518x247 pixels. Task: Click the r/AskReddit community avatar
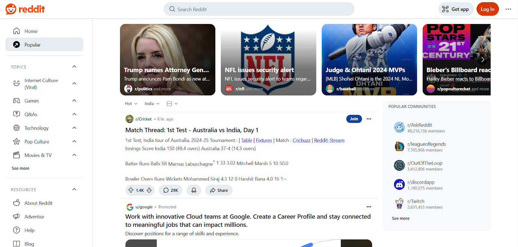click(399, 128)
